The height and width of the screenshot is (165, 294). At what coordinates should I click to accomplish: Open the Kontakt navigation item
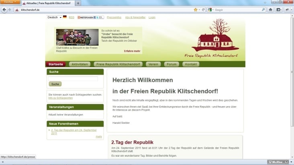coord(191,64)
